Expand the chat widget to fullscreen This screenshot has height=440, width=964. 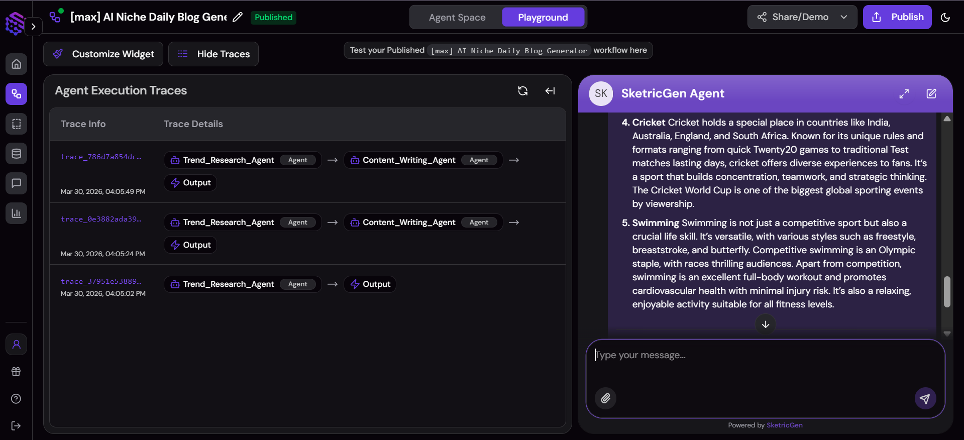coord(904,94)
